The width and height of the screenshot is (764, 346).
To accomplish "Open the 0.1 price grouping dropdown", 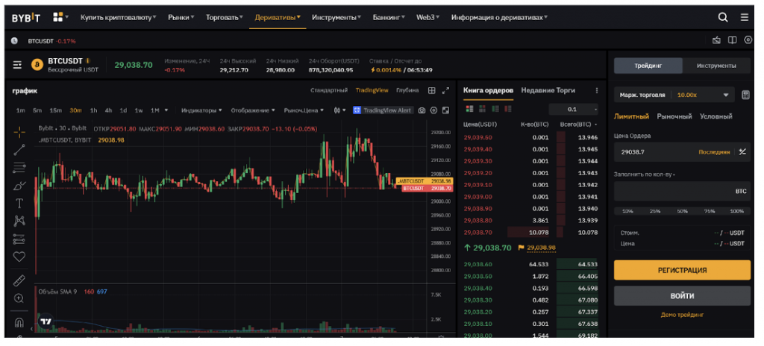I will coord(574,109).
